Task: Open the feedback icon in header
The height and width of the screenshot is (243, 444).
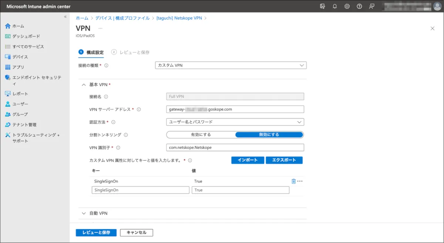Action: coord(372,6)
